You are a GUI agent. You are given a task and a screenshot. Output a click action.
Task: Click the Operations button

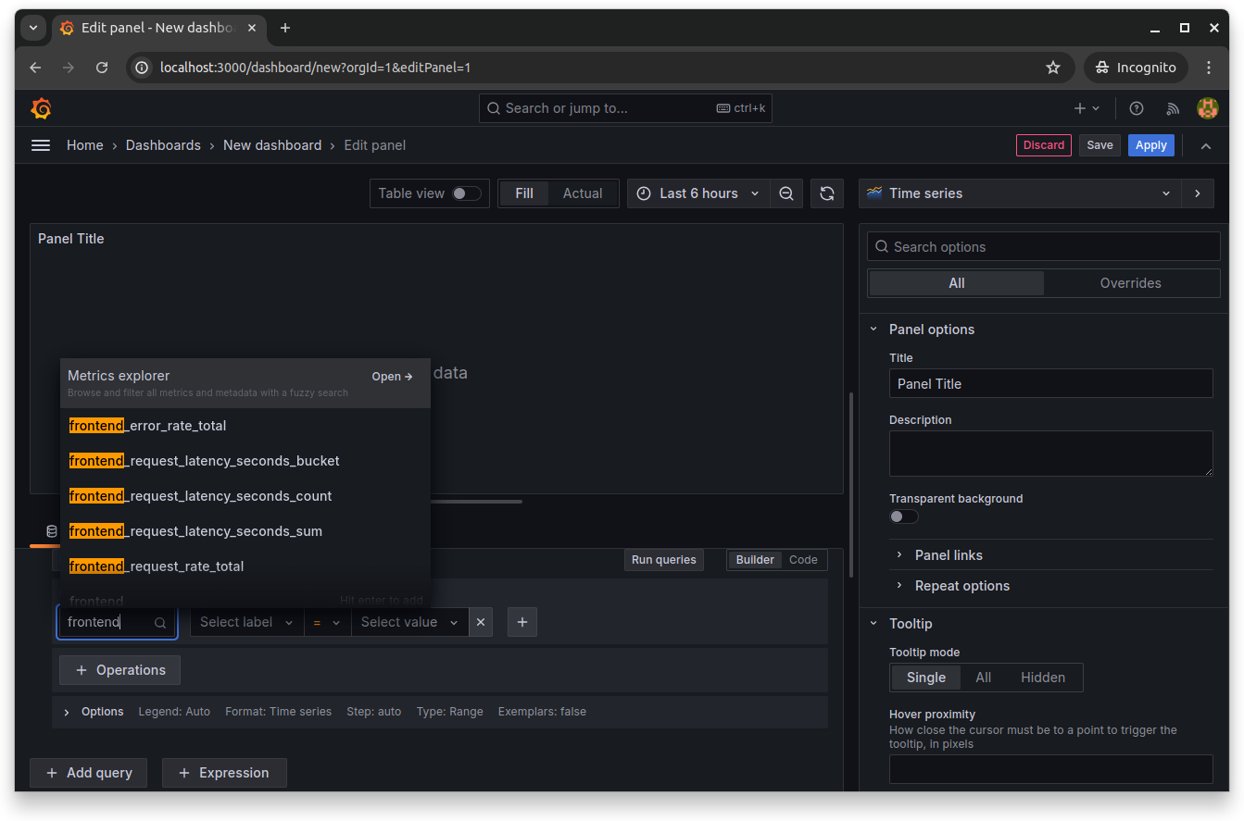(119, 670)
